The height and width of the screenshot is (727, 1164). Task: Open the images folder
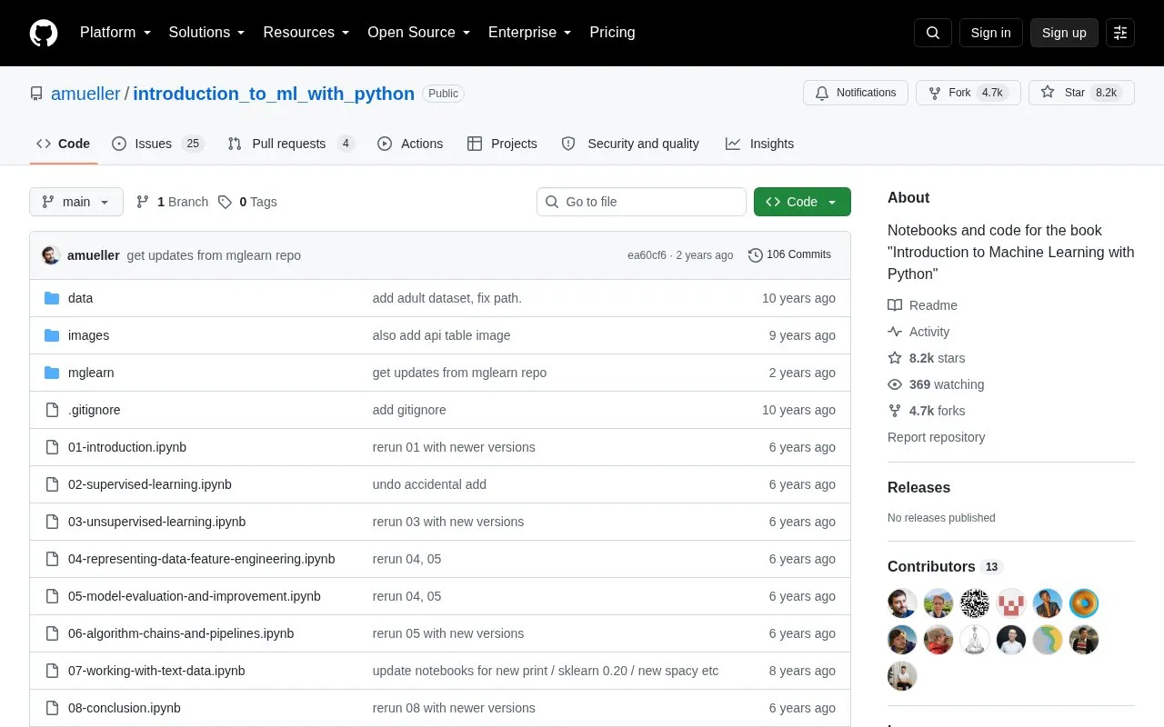(x=88, y=335)
